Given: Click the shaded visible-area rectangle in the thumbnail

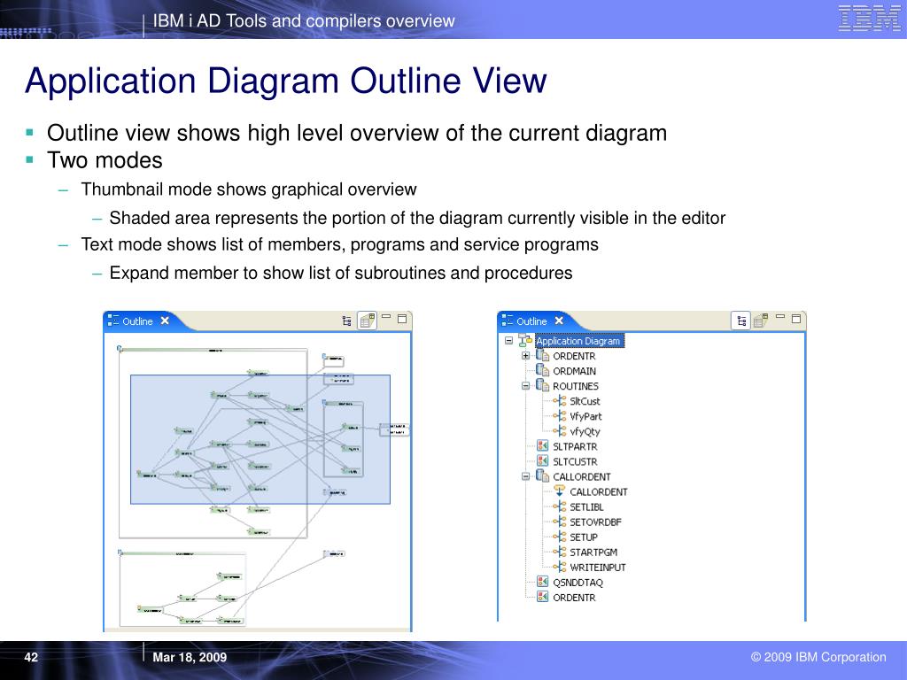Looking at the screenshot, I should pos(260,439).
